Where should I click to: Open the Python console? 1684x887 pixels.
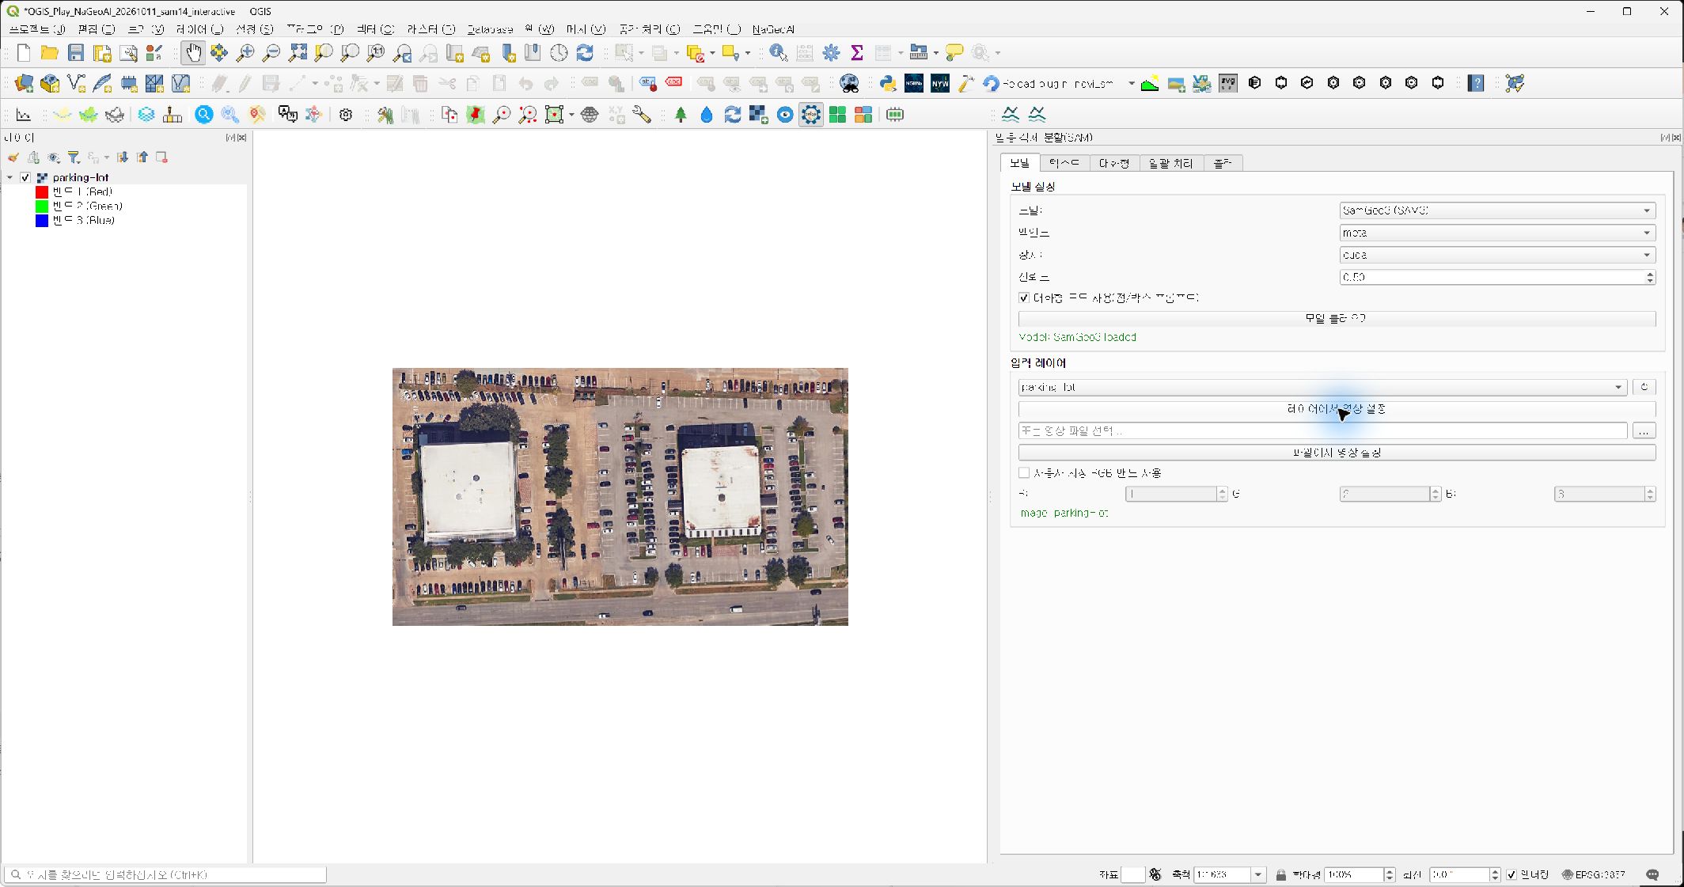click(888, 83)
